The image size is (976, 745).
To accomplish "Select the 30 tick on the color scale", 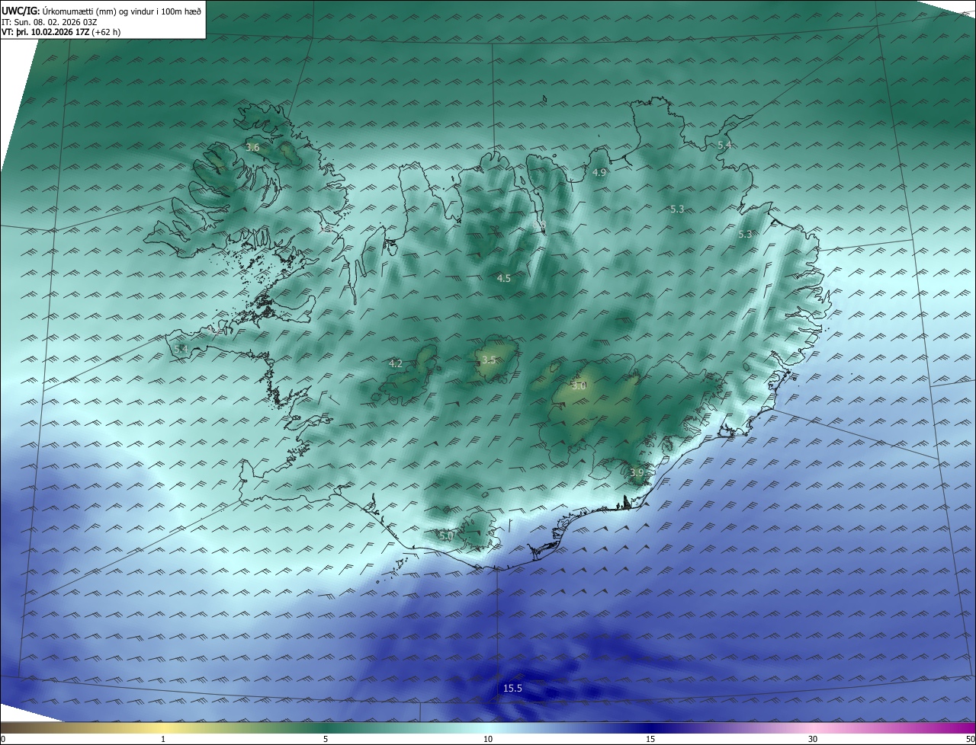I will [x=813, y=739].
